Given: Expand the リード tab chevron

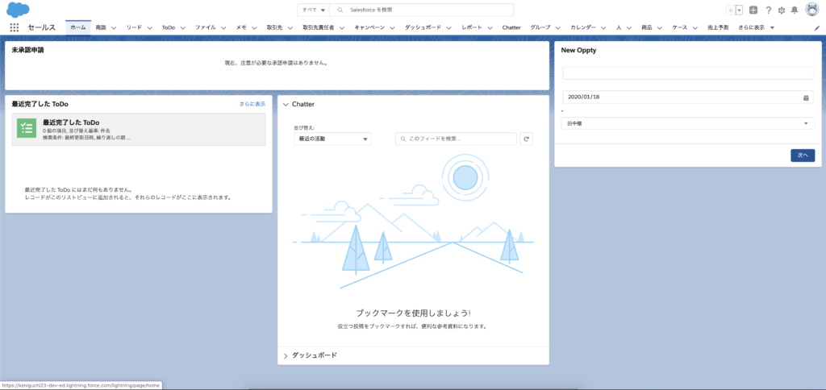Looking at the screenshot, I should click(149, 27).
